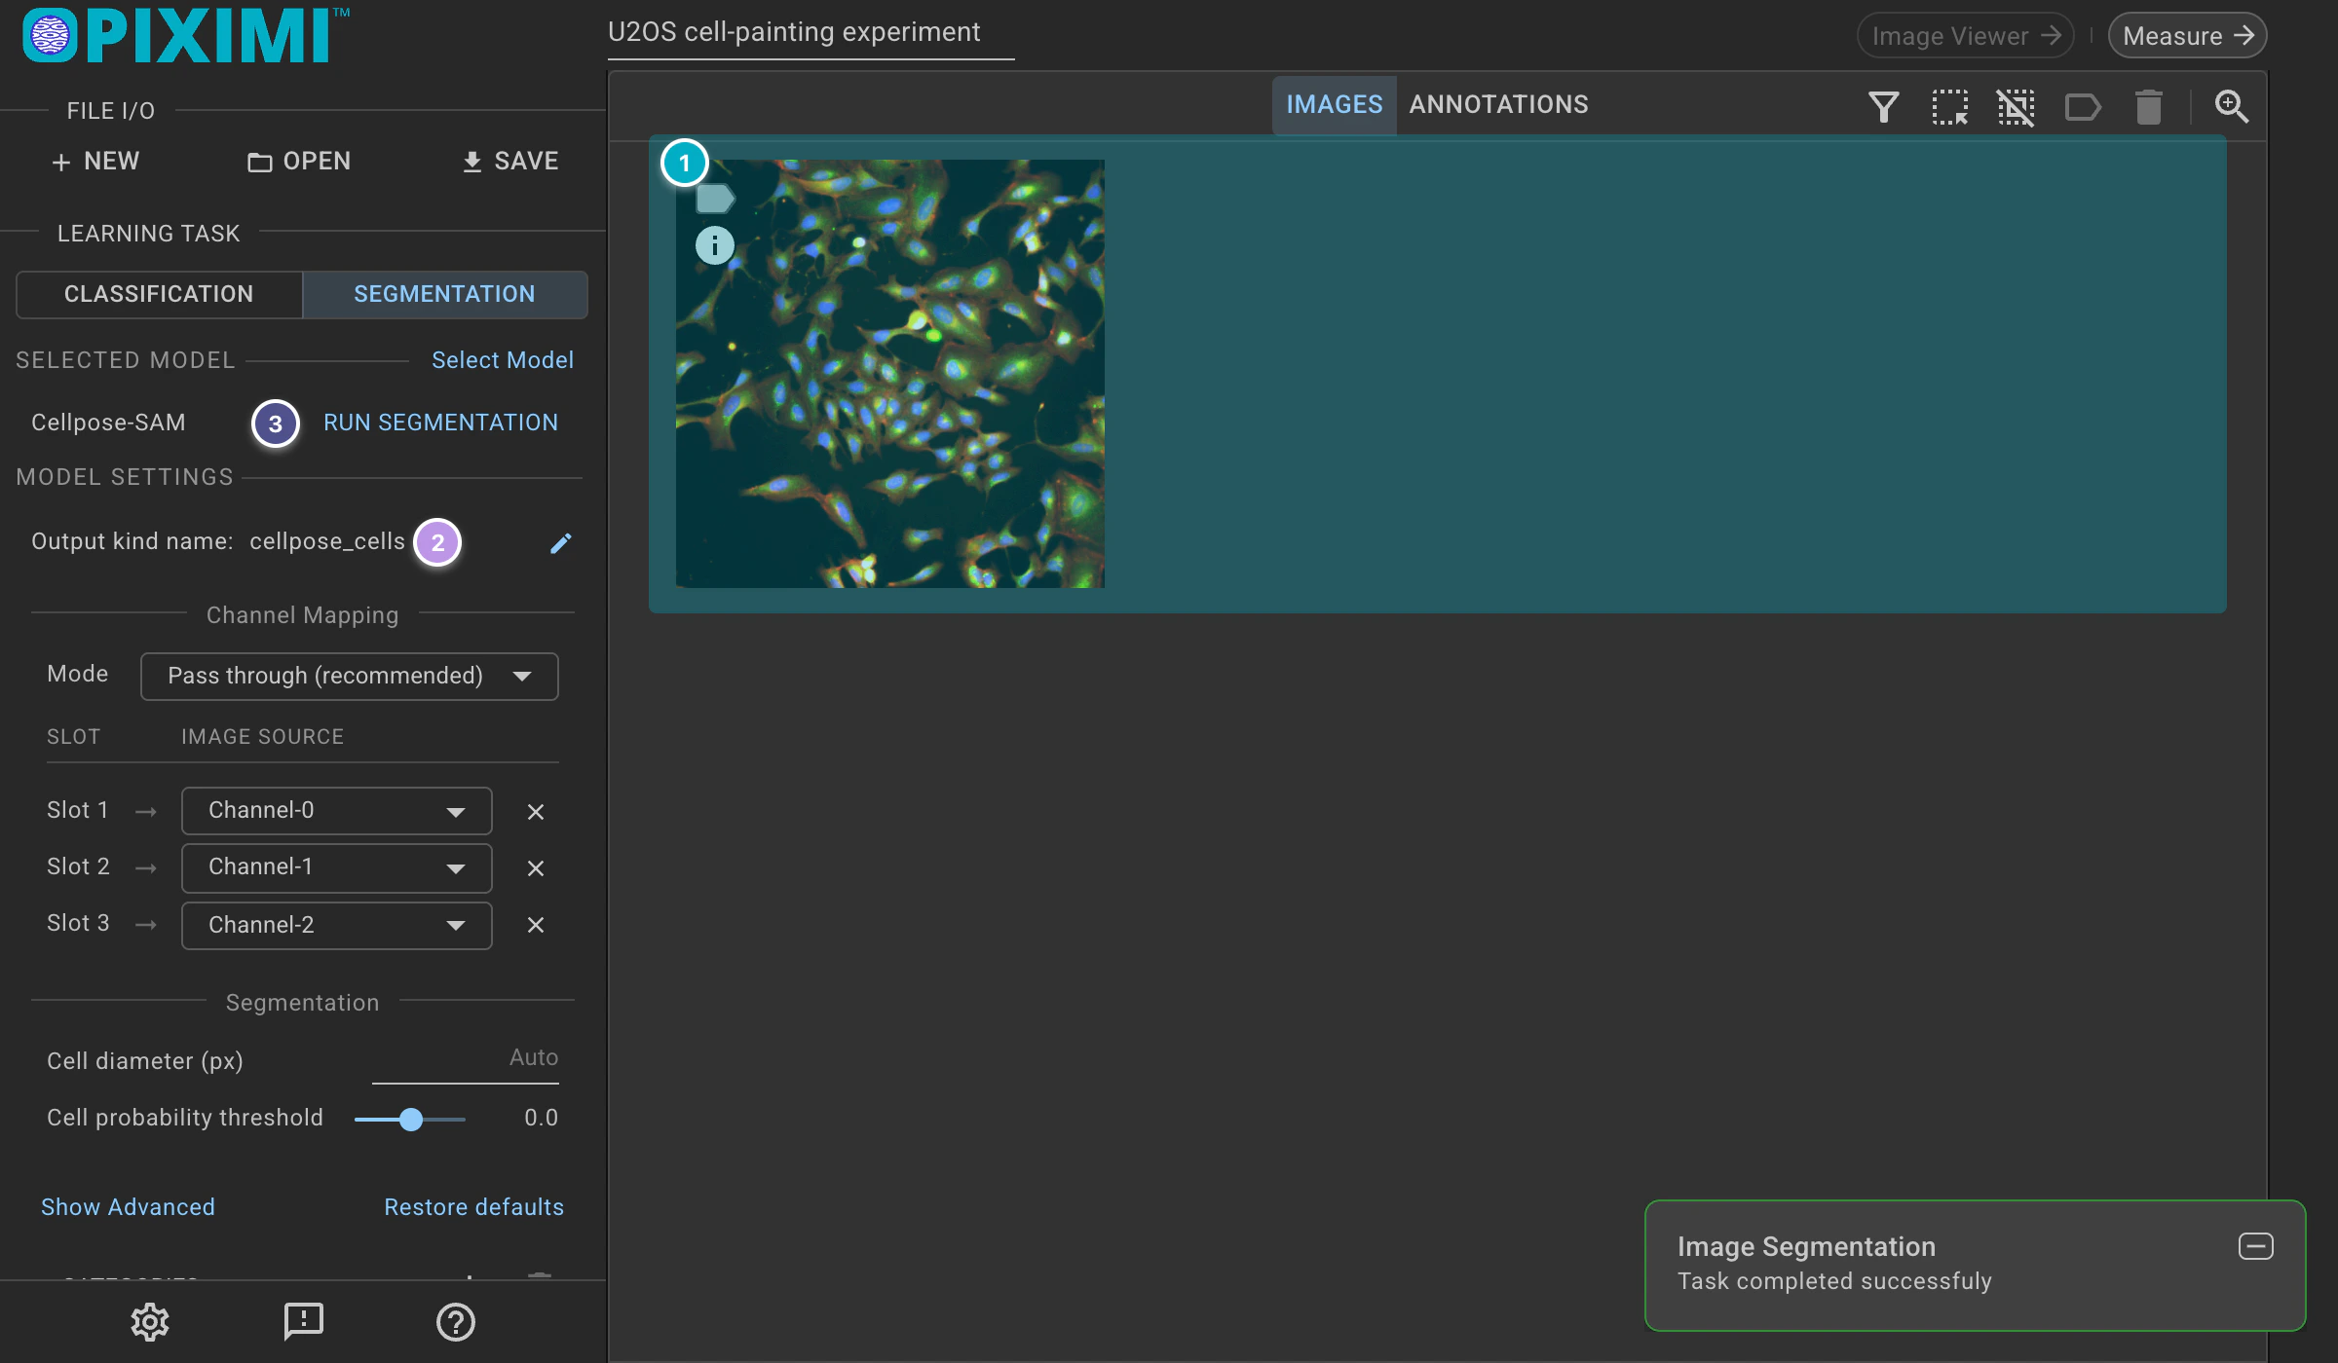This screenshot has height=1363, width=2338.
Task: Click the deselect all images icon
Action: [2016, 107]
